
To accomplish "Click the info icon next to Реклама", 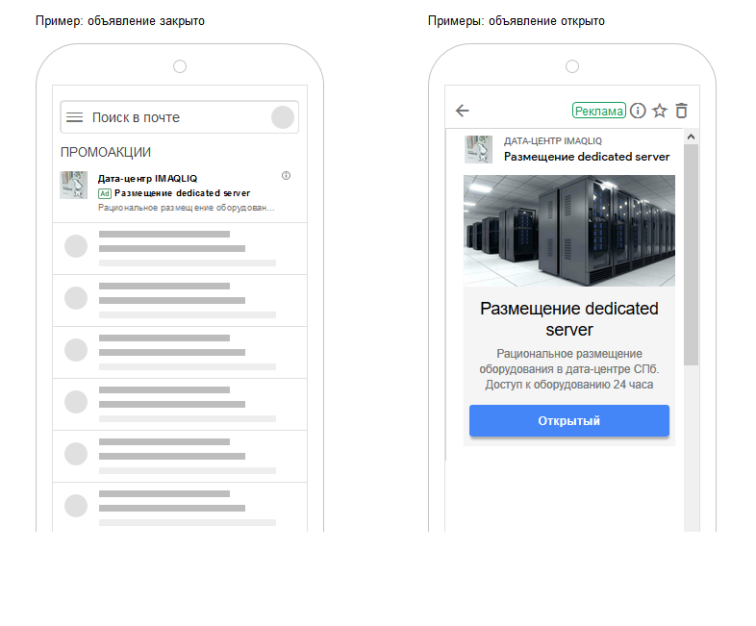I will pos(638,111).
